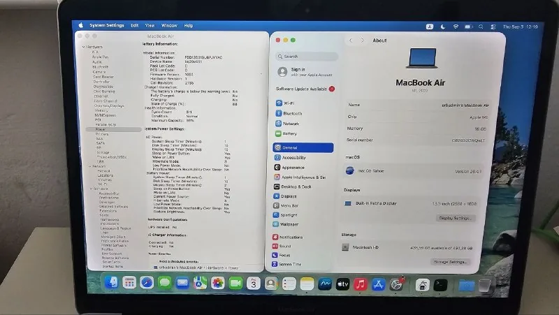Select Bluetooth in Settings sidebar
559x315 pixels.
pos(303,113)
